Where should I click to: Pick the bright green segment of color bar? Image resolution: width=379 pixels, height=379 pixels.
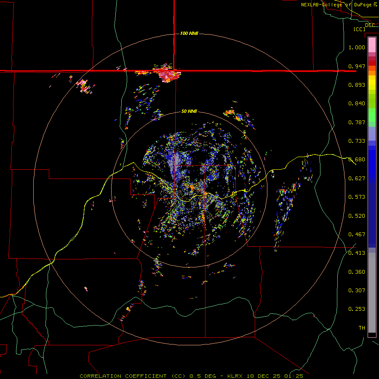(372, 115)
